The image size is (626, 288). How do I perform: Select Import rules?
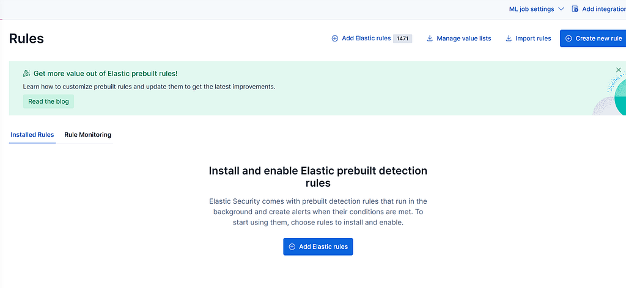pos(533,38)
